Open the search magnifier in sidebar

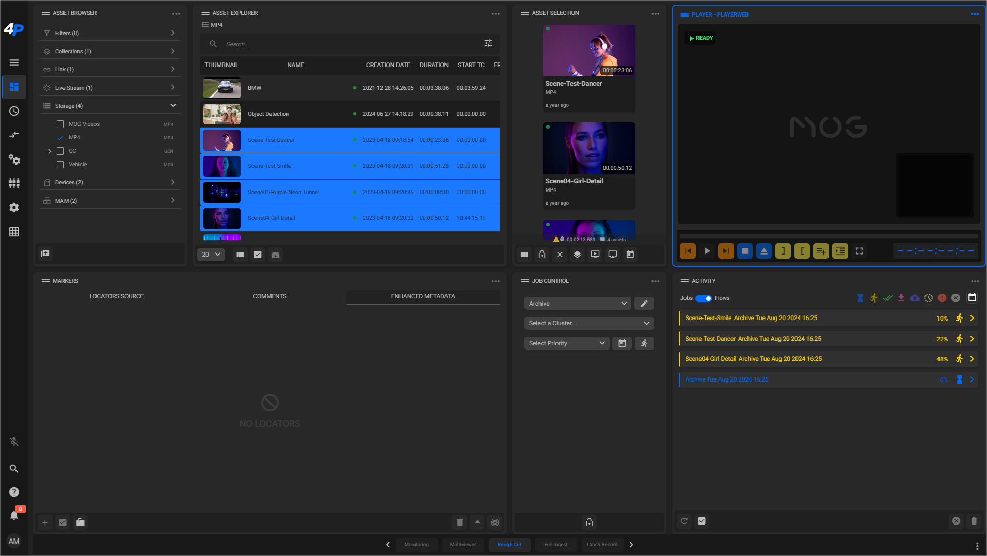pyautogui.click(x=14, y=469)
